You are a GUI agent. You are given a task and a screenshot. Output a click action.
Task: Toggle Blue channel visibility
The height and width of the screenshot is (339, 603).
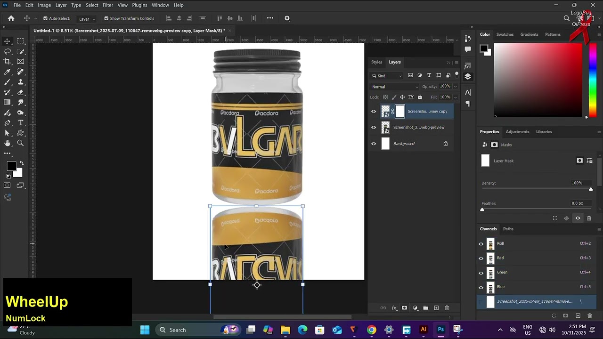(481, 287)
